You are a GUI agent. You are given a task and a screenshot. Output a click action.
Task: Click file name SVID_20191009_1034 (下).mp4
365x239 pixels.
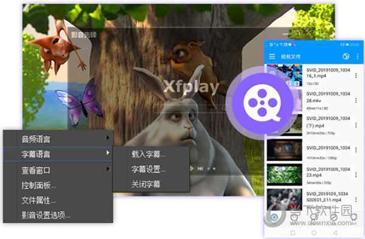[x=328, y=122]
